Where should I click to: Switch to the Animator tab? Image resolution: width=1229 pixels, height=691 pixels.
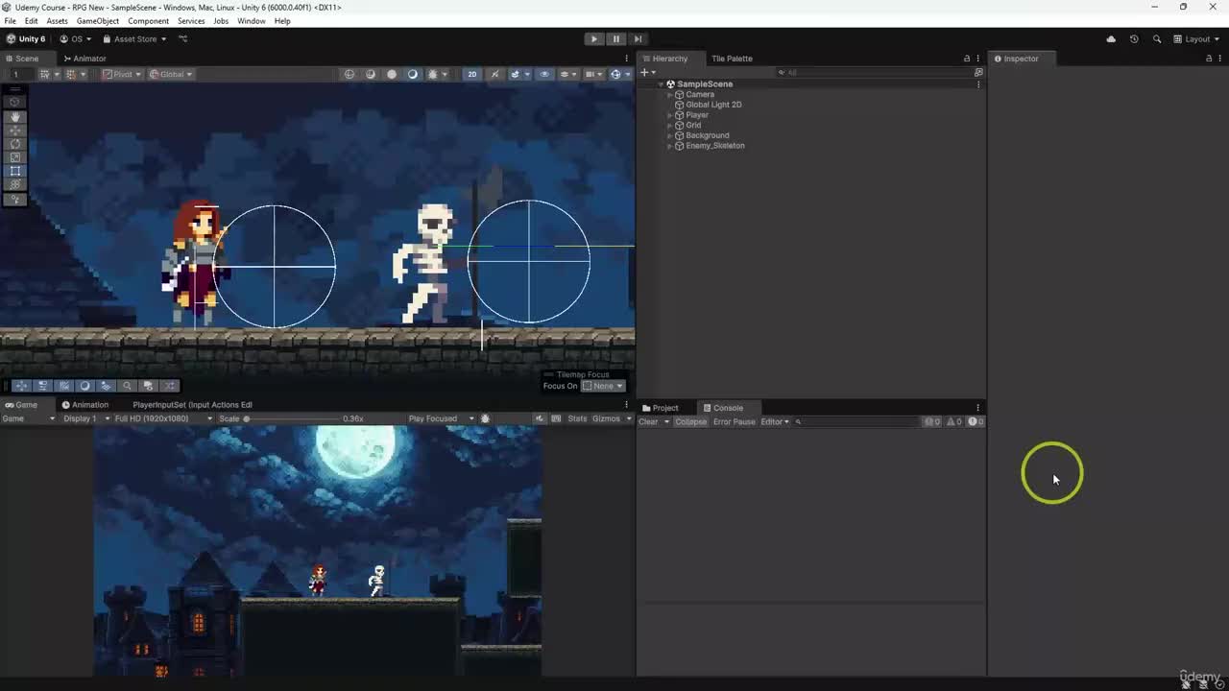coord(84,59)
